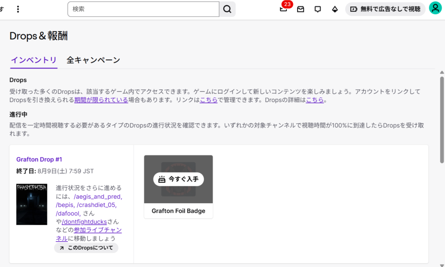Visit the /aegis_and_pred channel link
Image resolution: width=445 pixels, height=267 pixels.
tap(98, 196)
